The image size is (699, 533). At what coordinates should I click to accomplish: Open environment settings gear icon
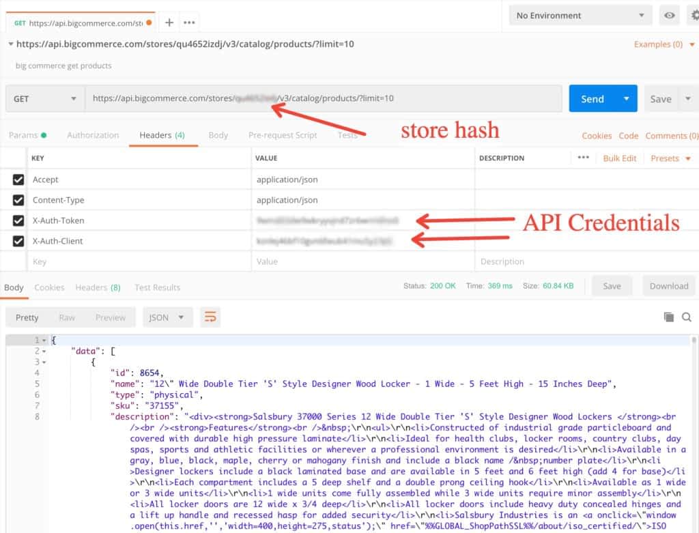click(x=694, y=15)
